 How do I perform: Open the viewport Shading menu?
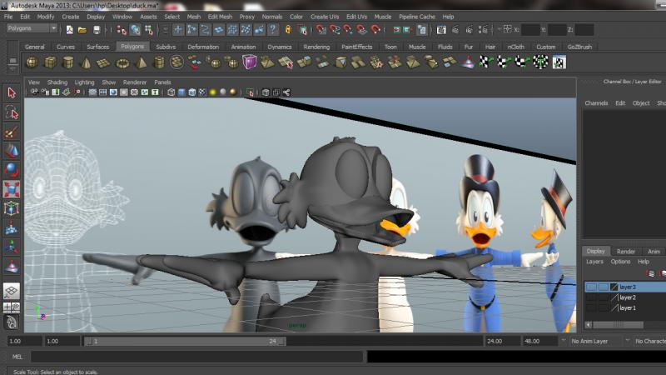point(57,82)
